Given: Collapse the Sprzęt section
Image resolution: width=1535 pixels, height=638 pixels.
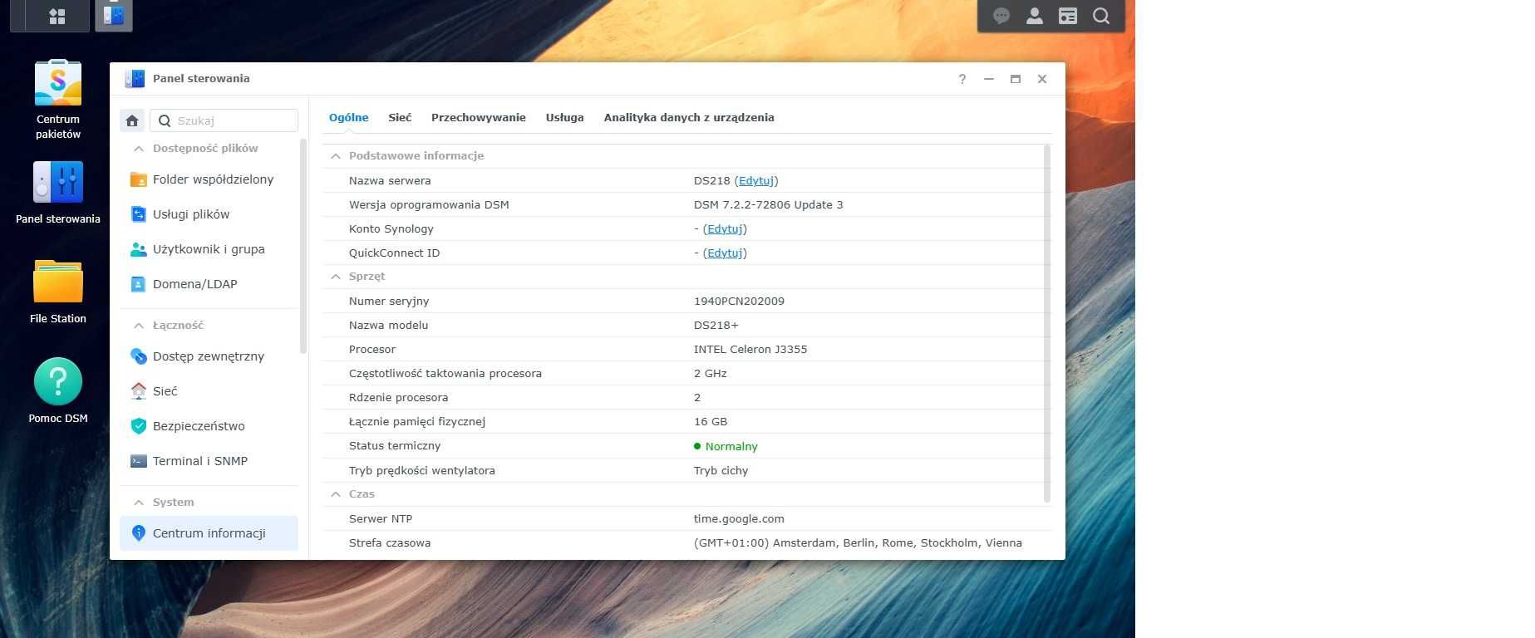Looking at the screenshot, I should [336, 277].
